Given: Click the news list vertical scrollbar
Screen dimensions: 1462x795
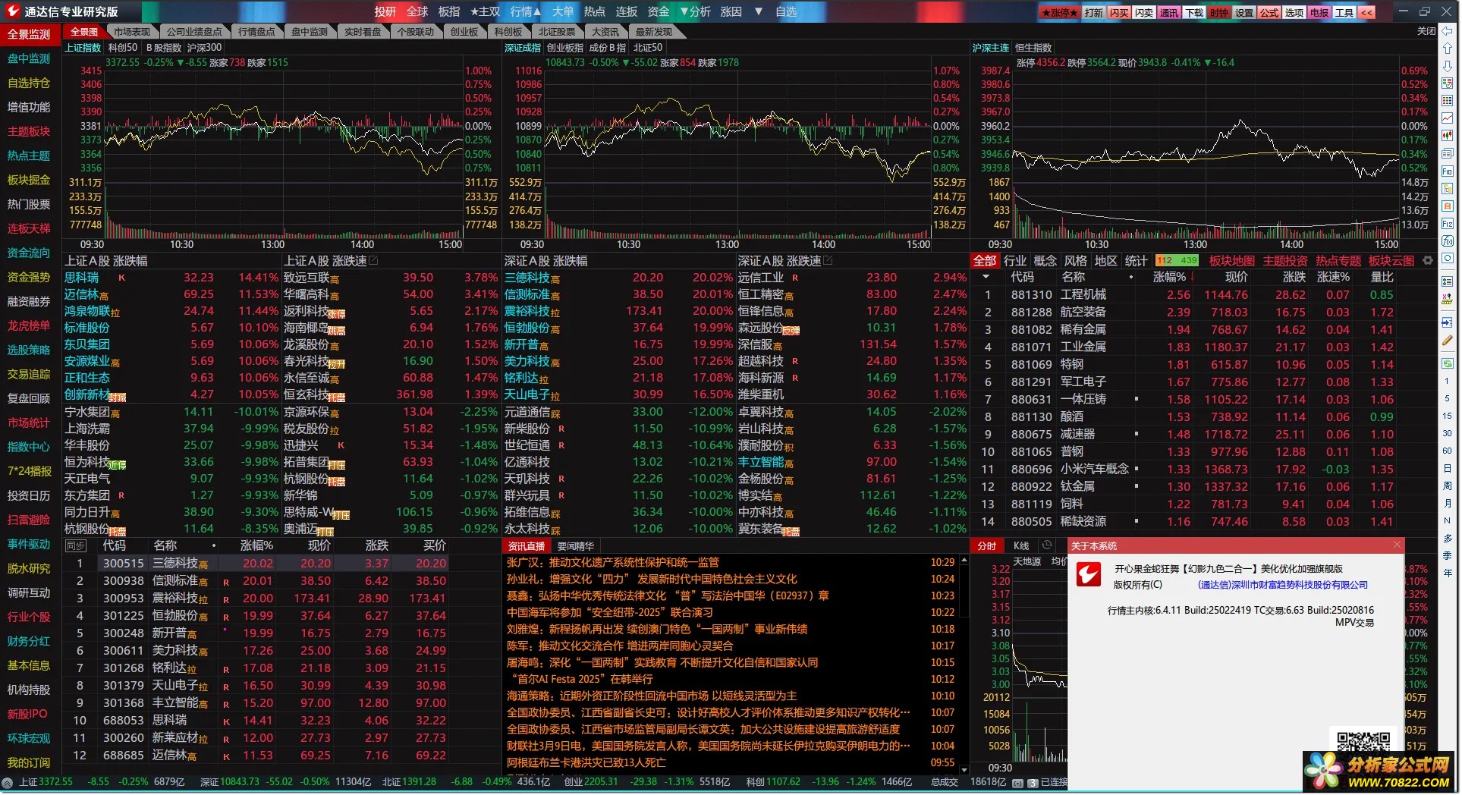Looking at the screenshot, I should click(964, 665).
